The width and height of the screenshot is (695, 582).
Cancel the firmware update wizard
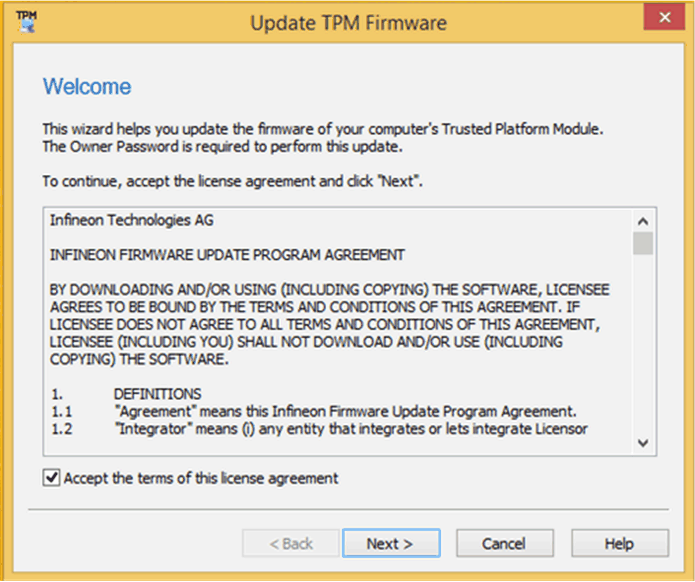[x=504, y=543]
